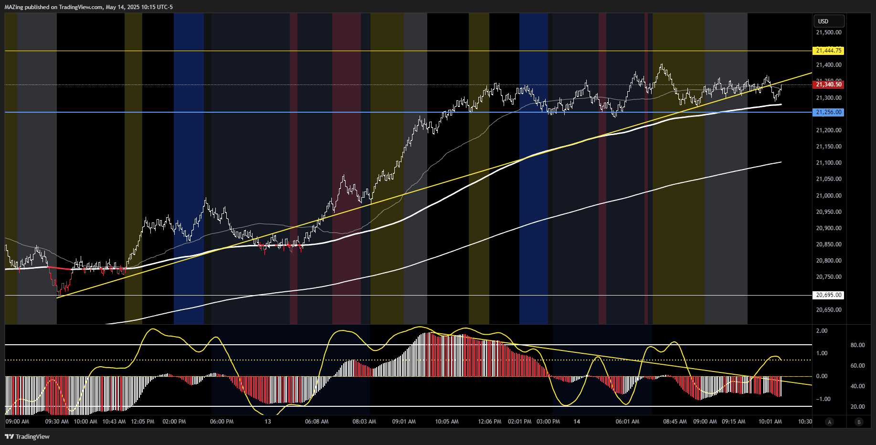
Task: Click the 20,950.00 price axis value
Action: 829,212
